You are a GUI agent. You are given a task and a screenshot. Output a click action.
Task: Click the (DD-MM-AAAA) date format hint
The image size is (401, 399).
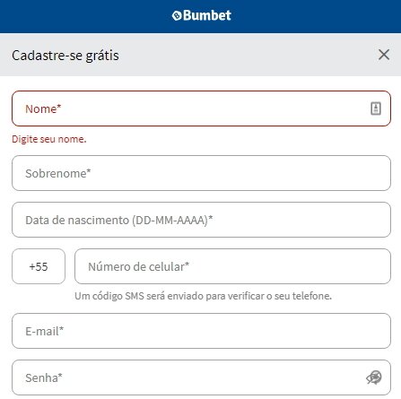170,221
